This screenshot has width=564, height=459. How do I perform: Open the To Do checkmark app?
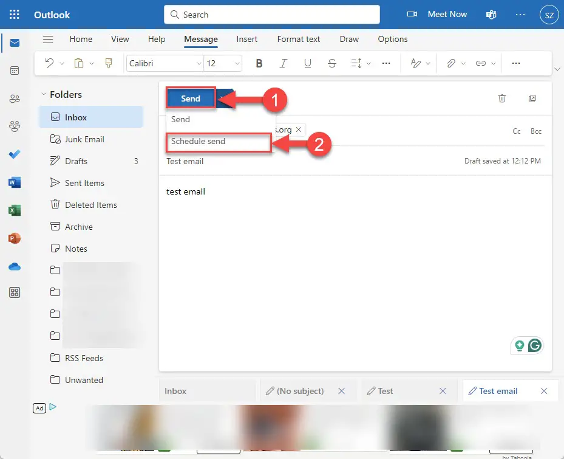tap(15, 154)
